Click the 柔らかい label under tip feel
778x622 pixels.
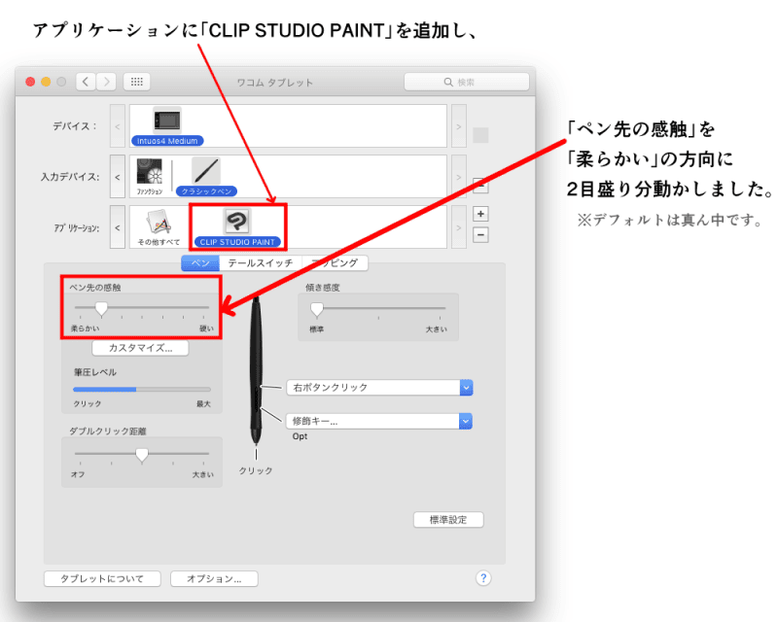coord(85,328)
